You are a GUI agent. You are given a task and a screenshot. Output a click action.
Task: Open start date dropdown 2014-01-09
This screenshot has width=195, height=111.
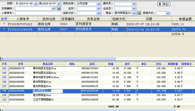point(35,4)
